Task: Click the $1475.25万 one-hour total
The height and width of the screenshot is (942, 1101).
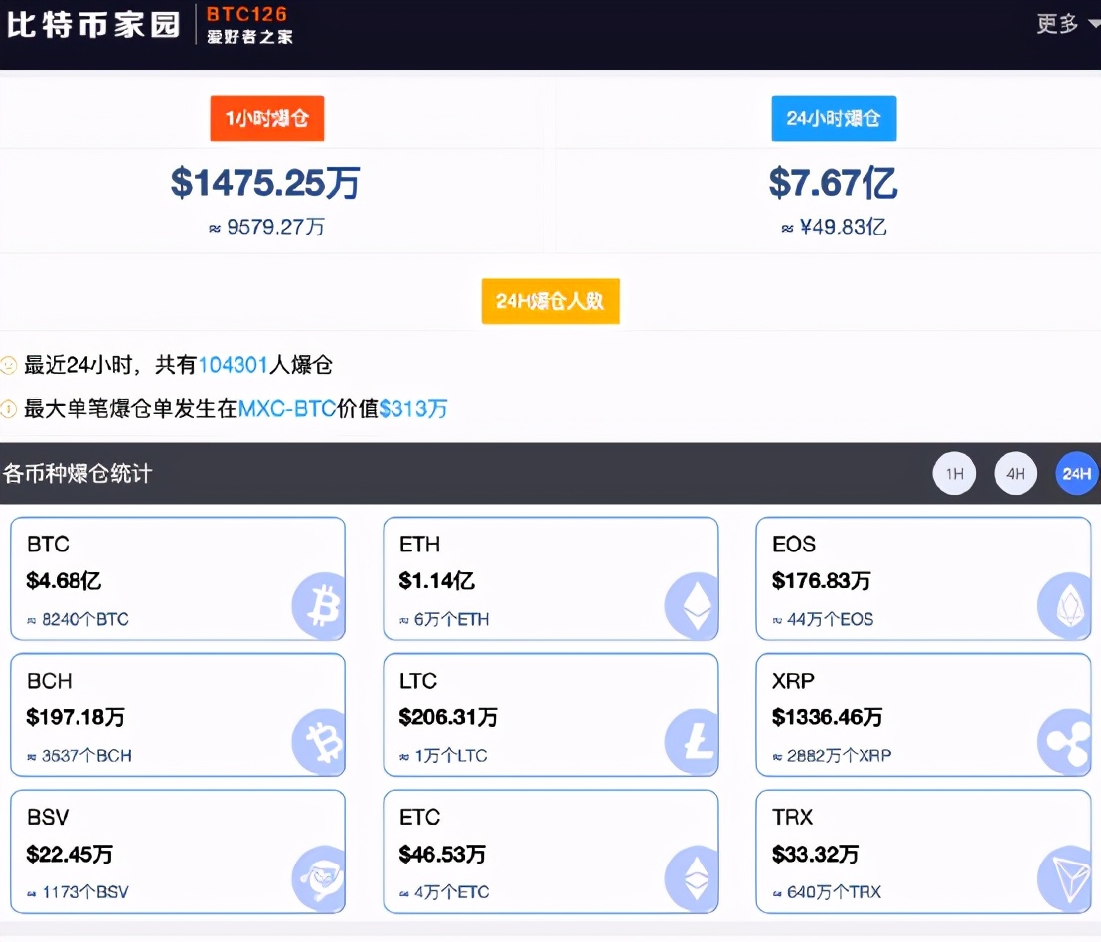Action: click(x=265, y=183)
